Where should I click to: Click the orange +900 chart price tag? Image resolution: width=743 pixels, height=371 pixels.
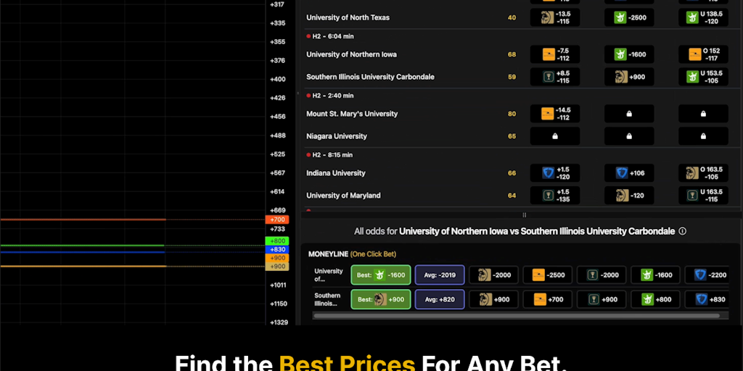[277, 258]
